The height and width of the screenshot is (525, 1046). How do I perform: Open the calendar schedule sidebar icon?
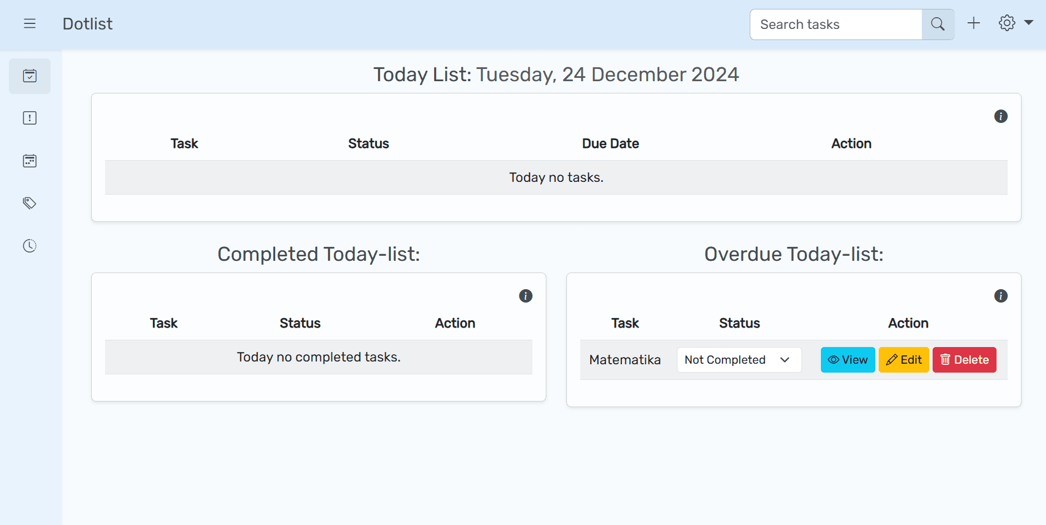29,161
